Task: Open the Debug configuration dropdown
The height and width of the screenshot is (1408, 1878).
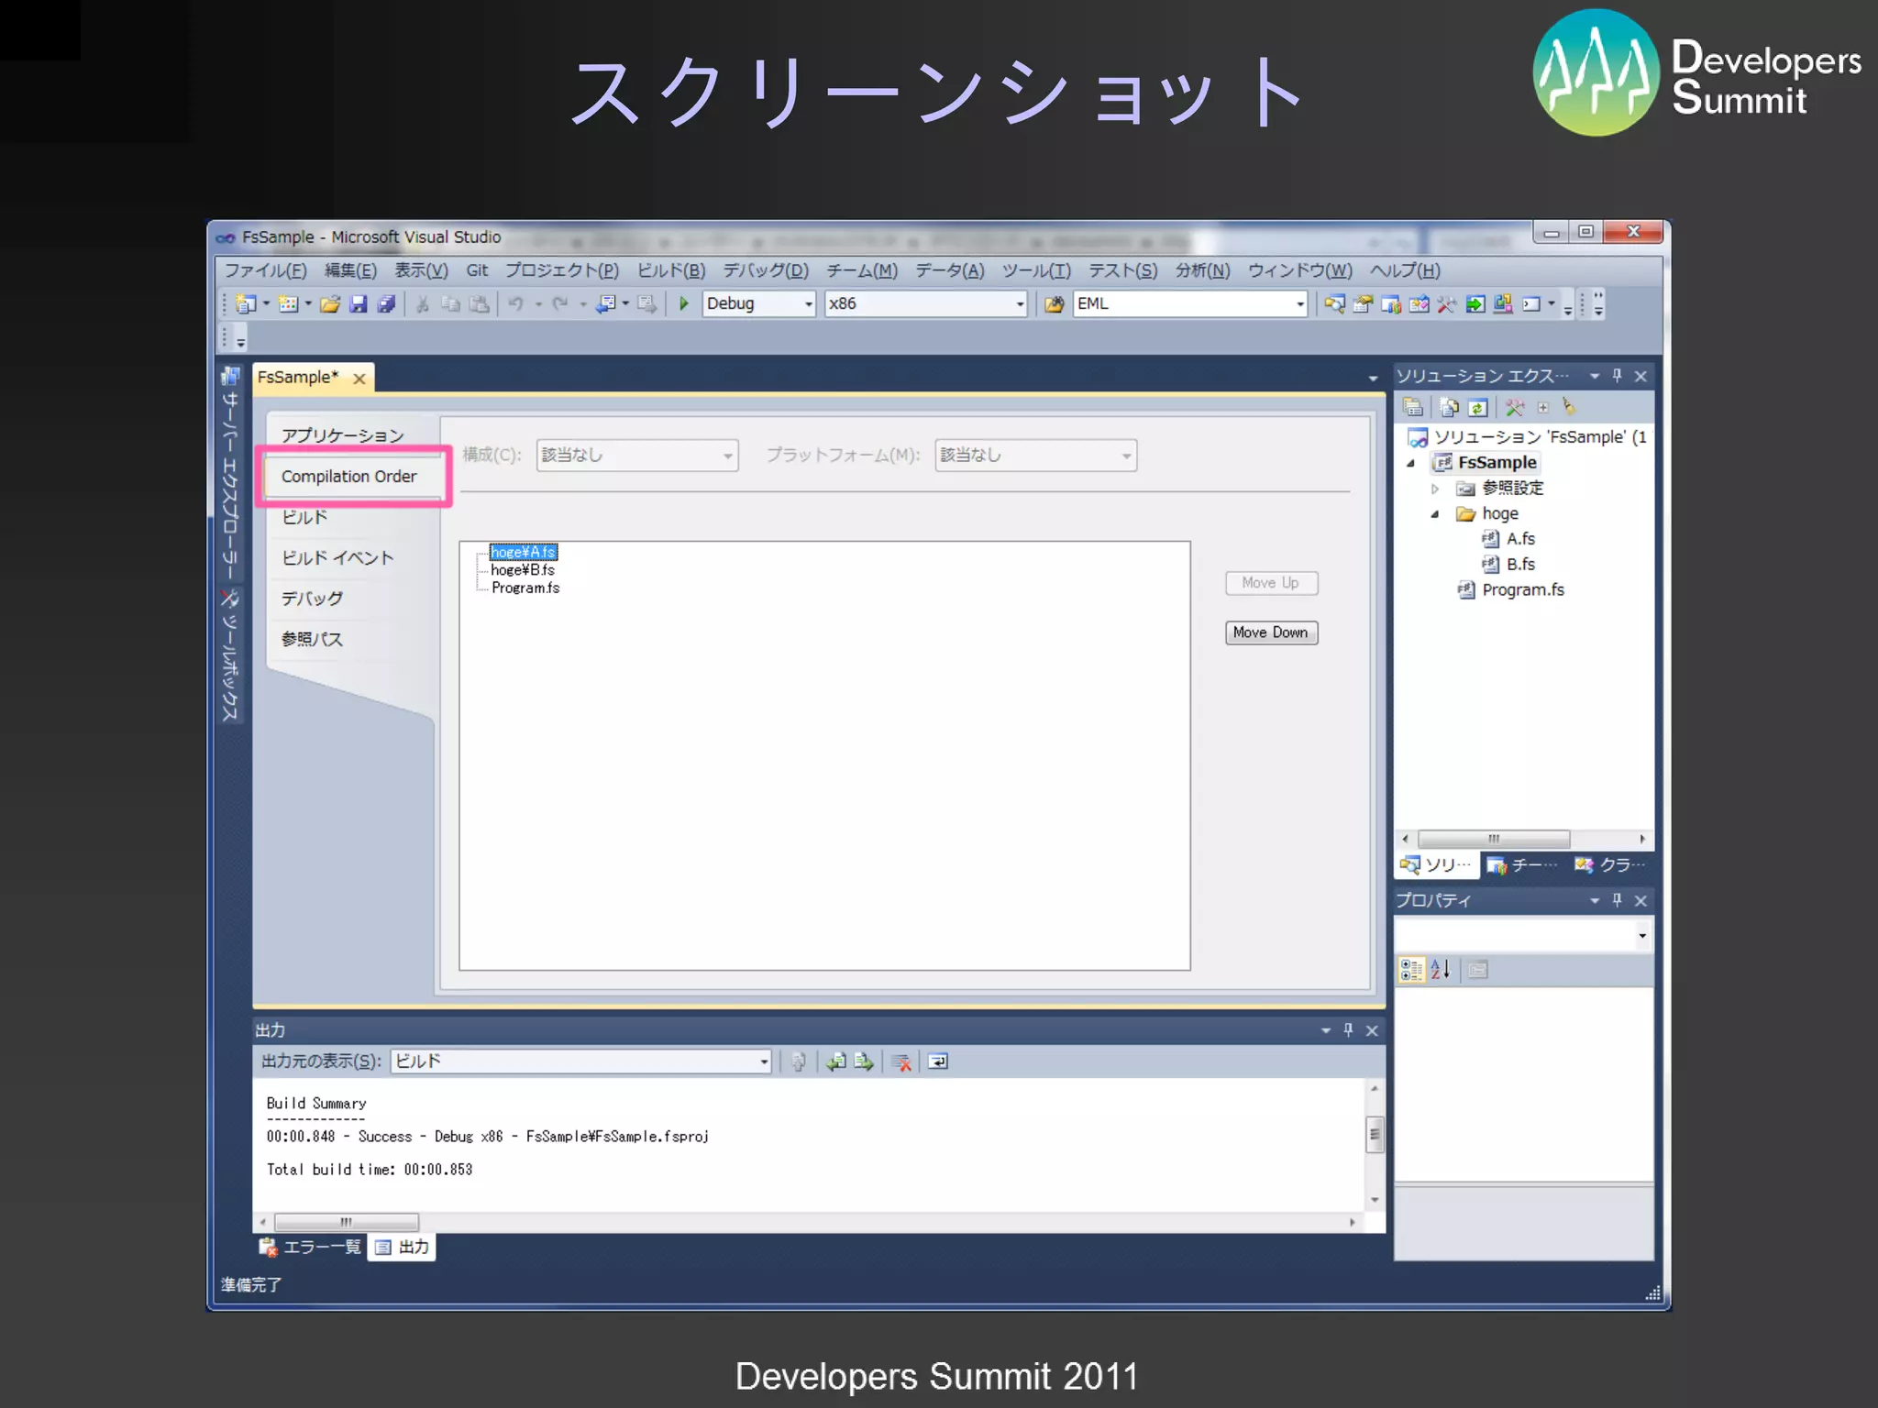Action: point(808,304)
